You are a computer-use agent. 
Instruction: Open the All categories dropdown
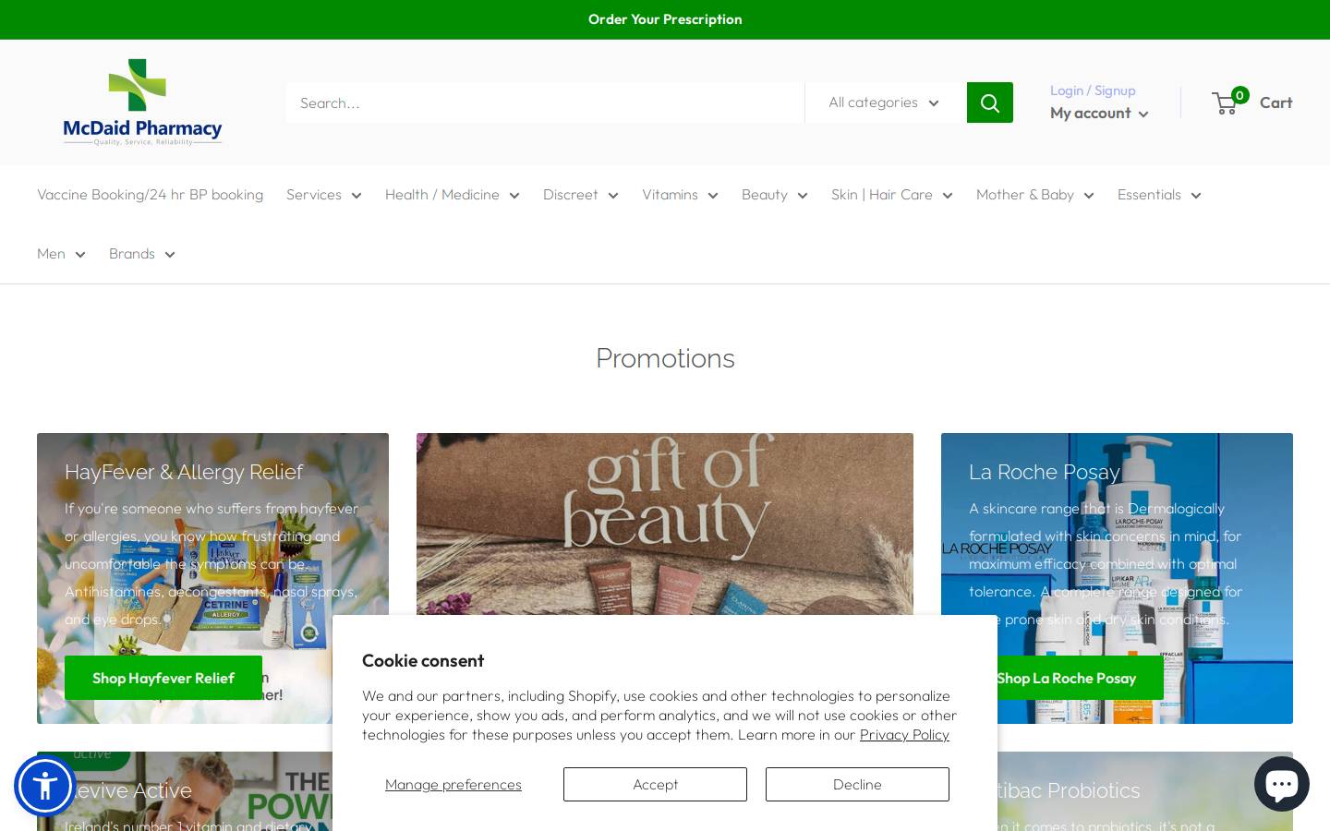coord(885,102)
